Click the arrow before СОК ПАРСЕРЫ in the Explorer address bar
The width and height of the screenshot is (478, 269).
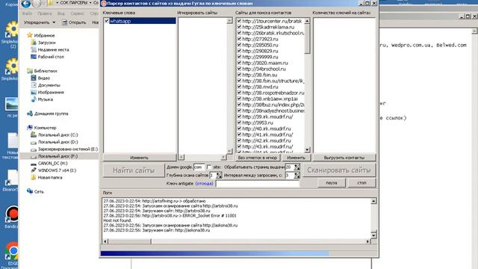pos(57,3)
